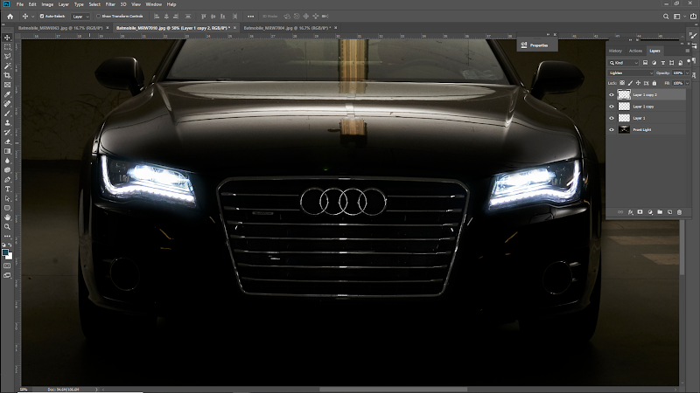Viewport: 700px width, 393px height.
Task: Open search icon in options bar
Action: point(666,17)
